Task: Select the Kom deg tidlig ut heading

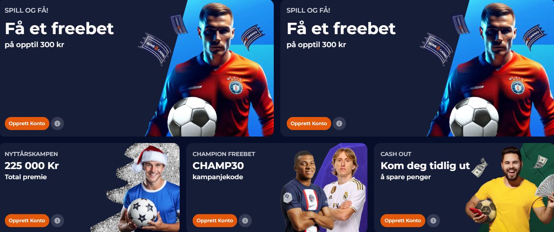Action: click(x=425, y=166)
